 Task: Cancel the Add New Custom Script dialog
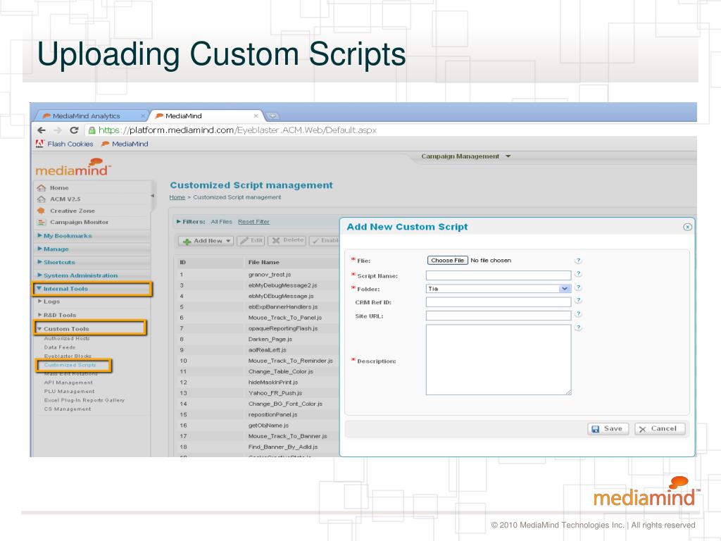click(x=659, y=429)
